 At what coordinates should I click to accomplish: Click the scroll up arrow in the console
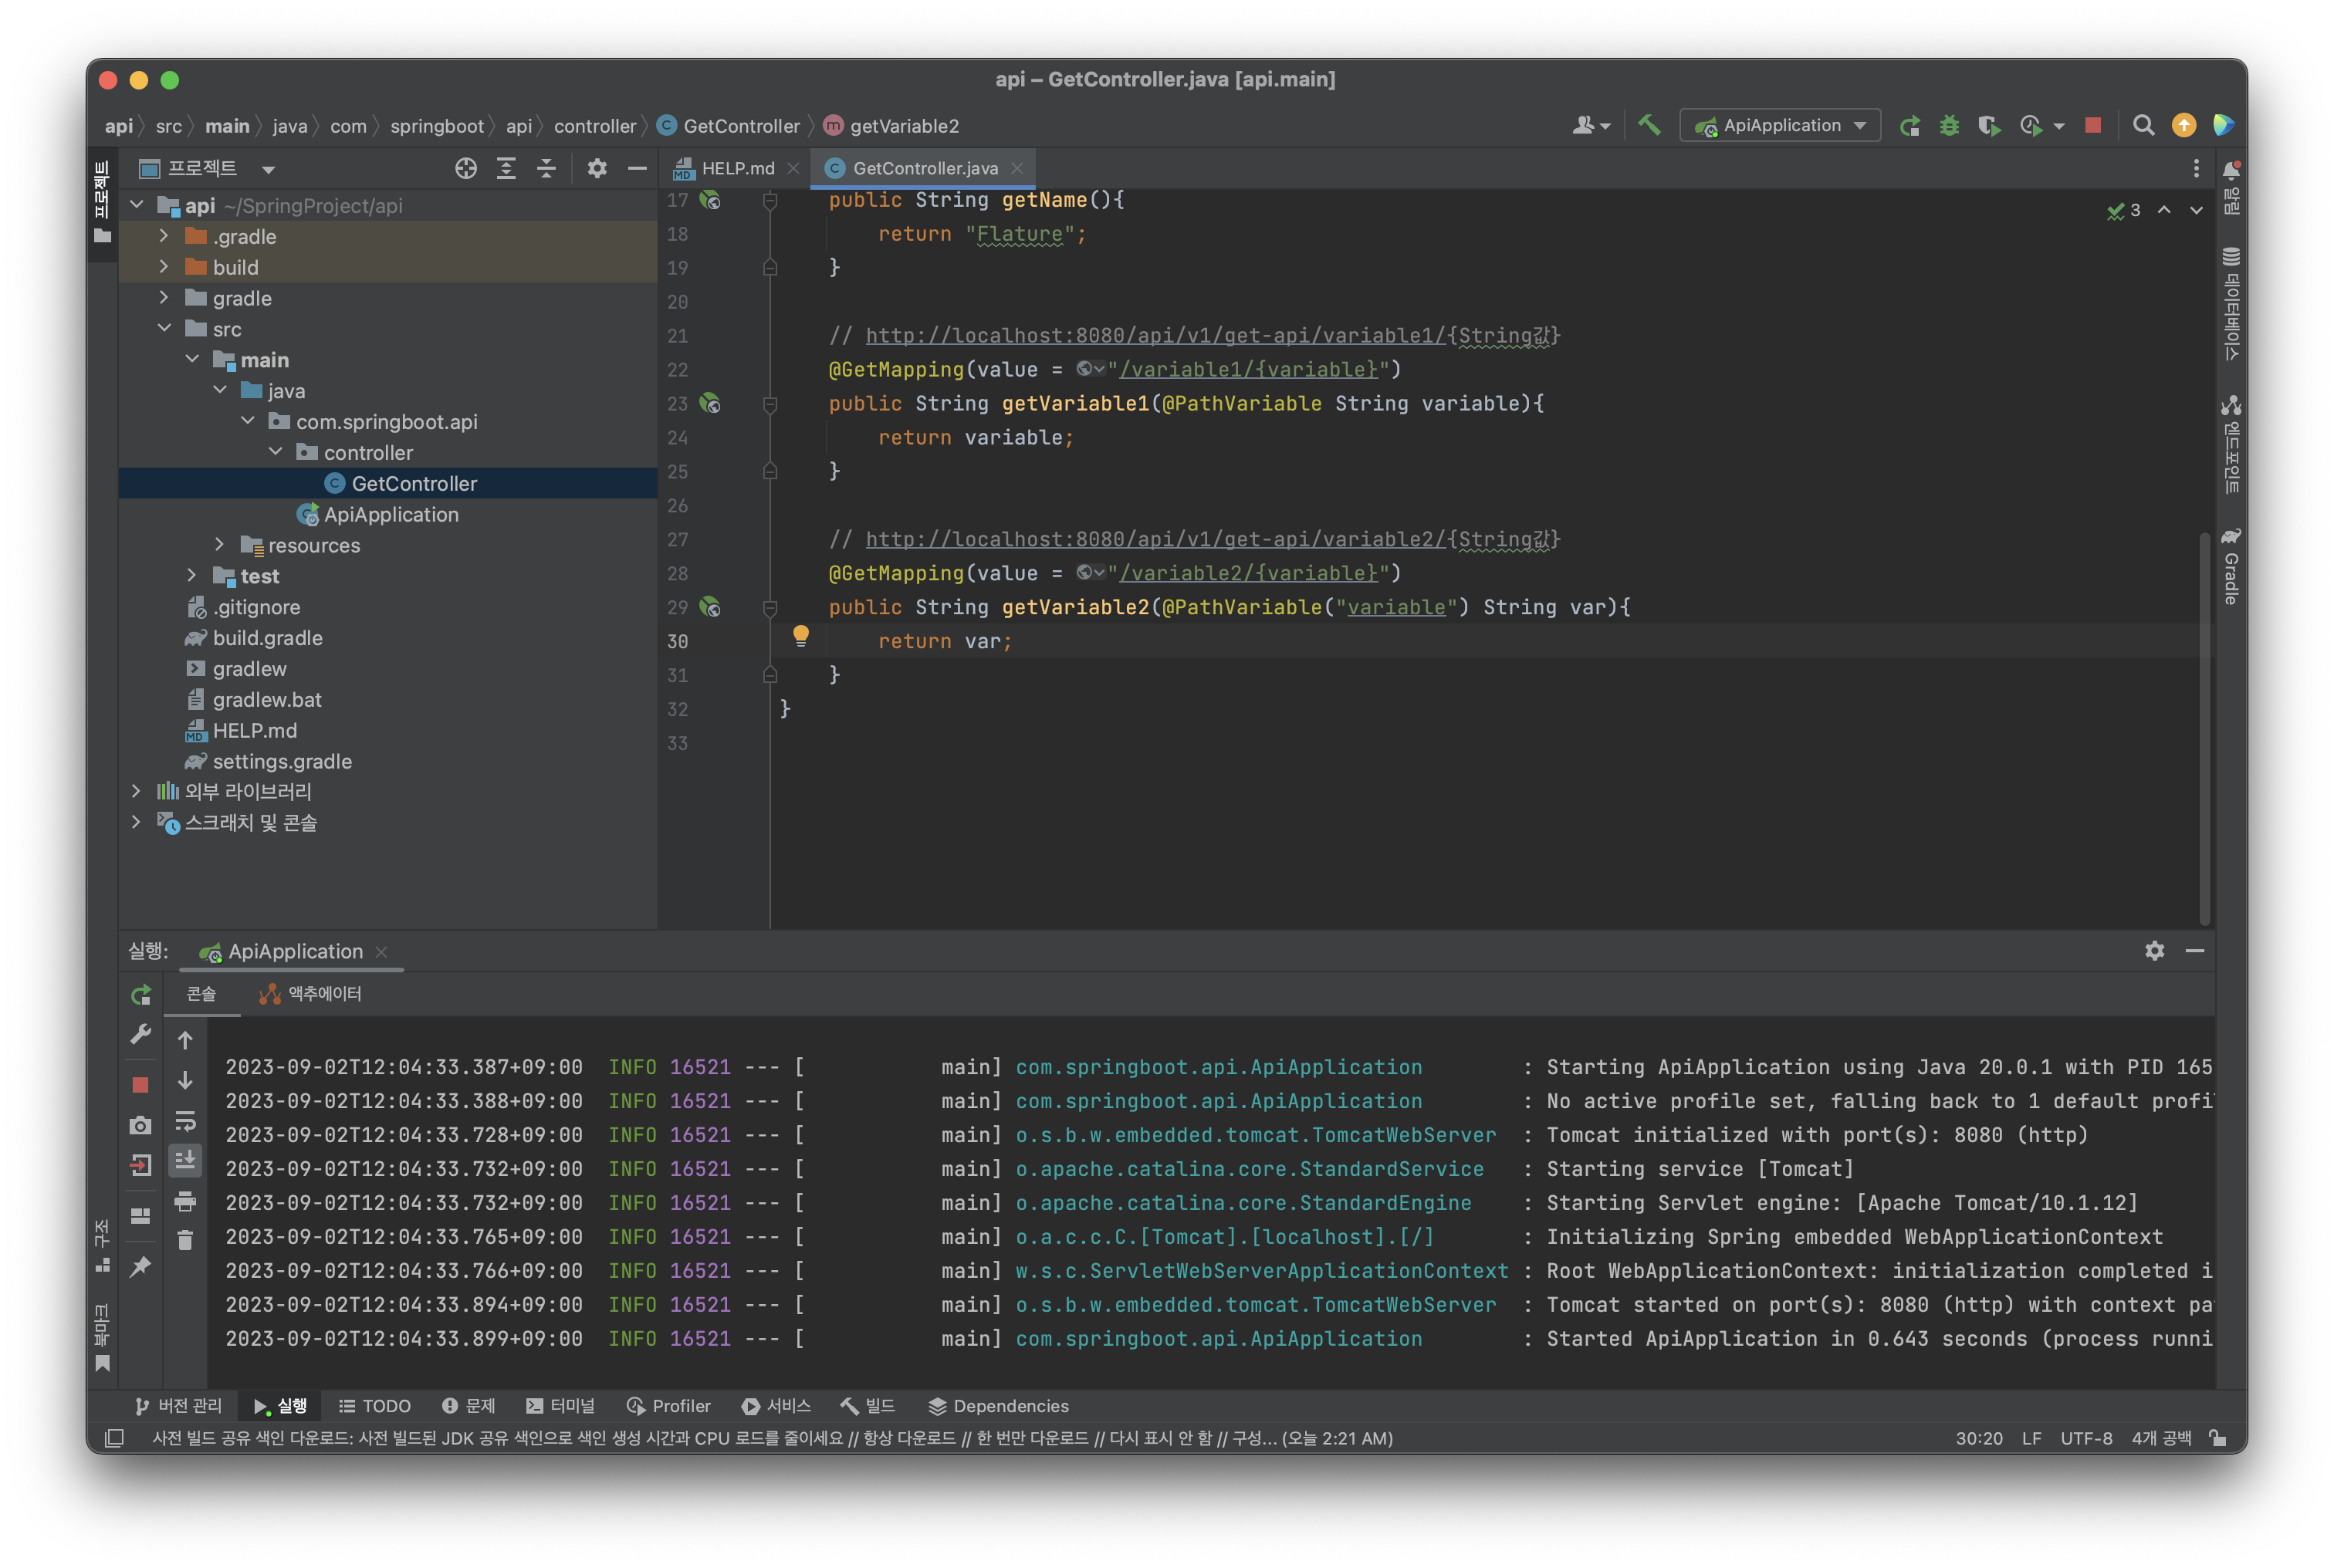185,1040
